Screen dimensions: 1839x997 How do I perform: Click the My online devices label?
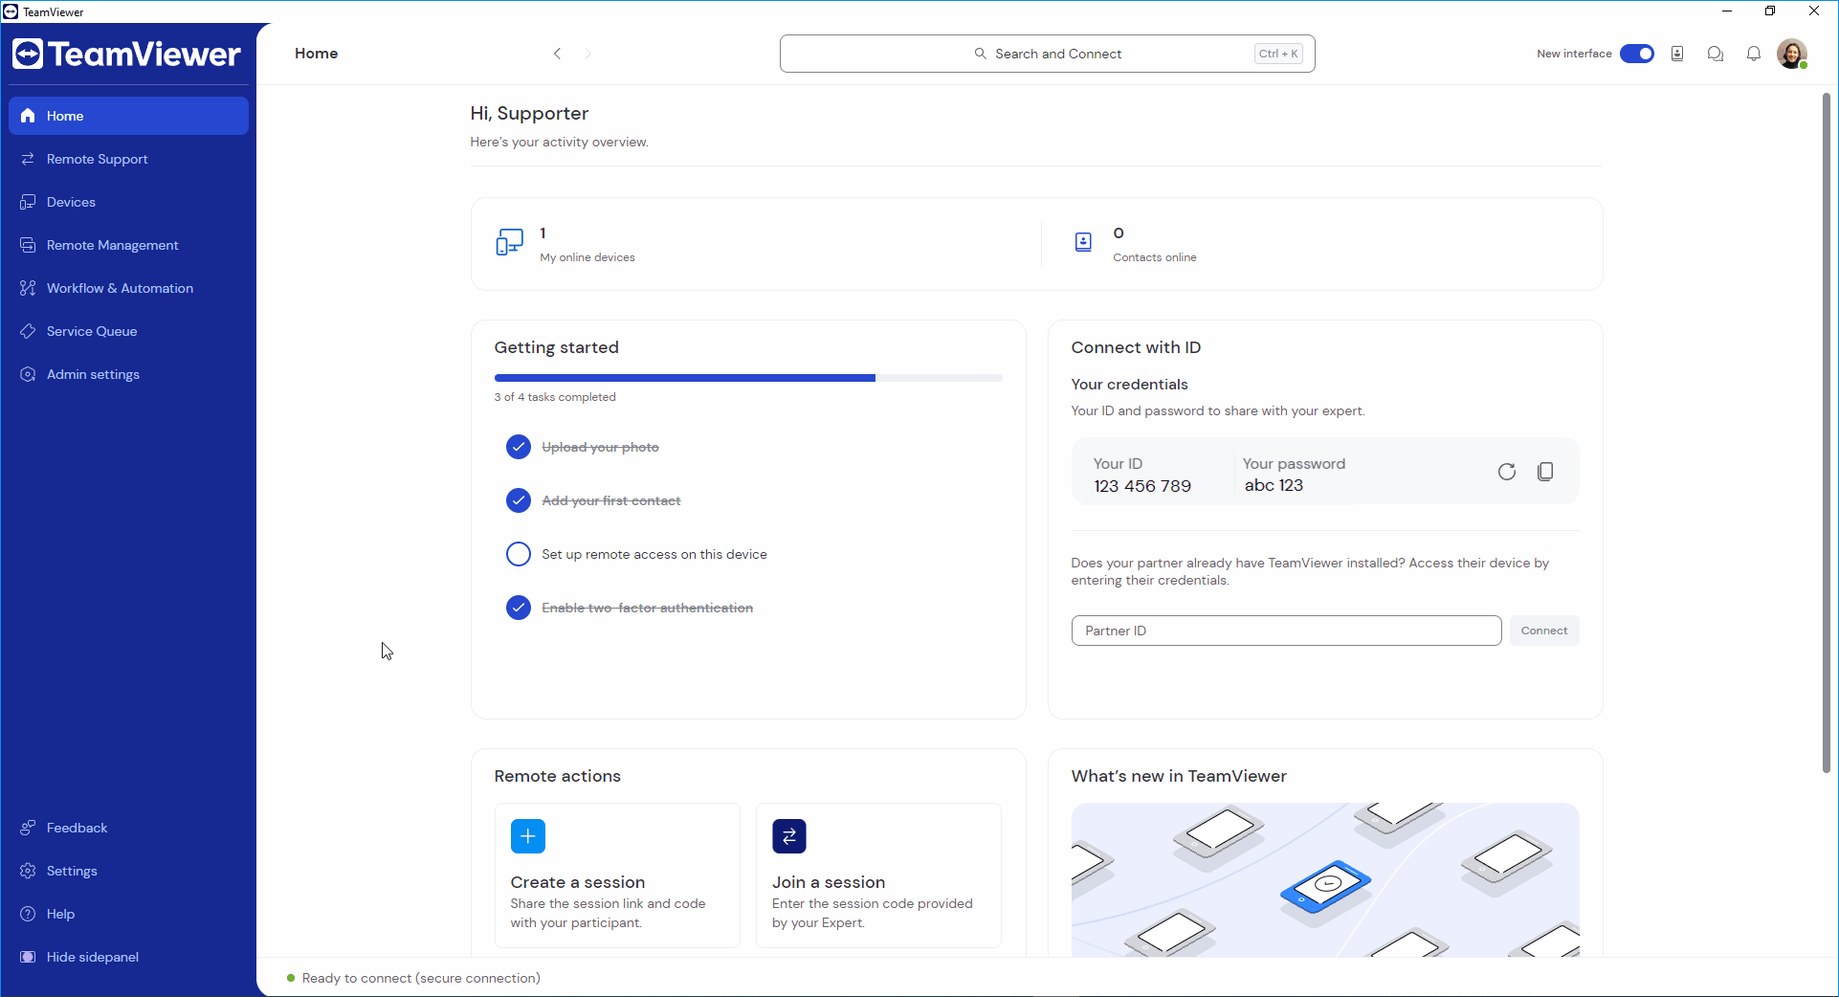click(587, 257)
